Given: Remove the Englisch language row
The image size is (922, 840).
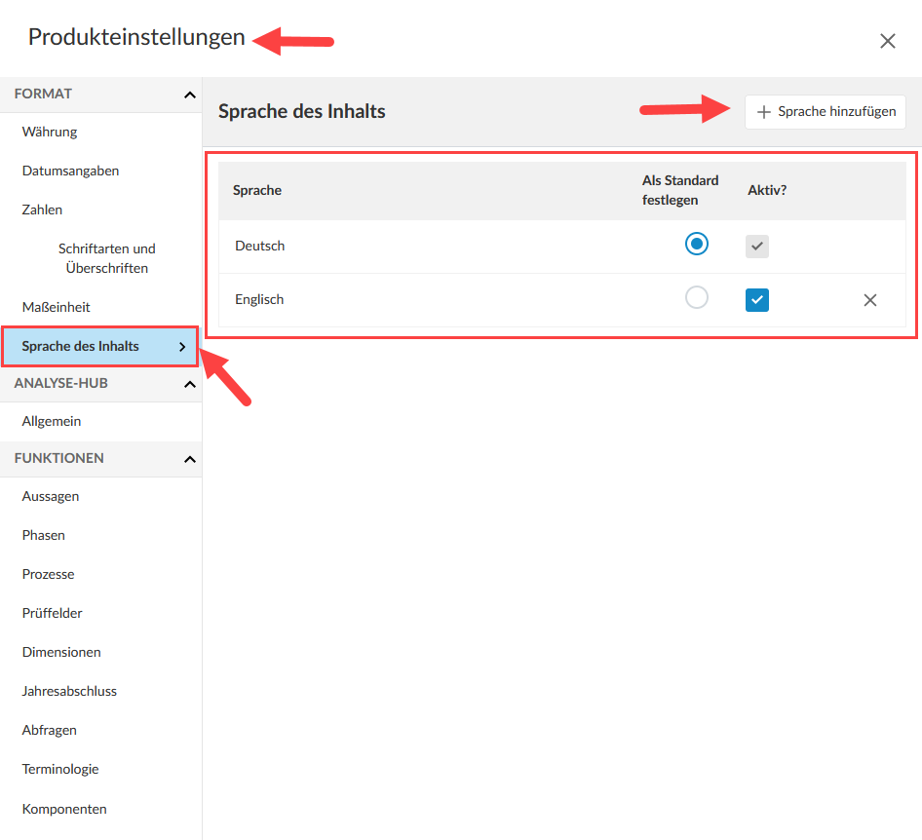Looking at the screenshot, I should (870, 300).
